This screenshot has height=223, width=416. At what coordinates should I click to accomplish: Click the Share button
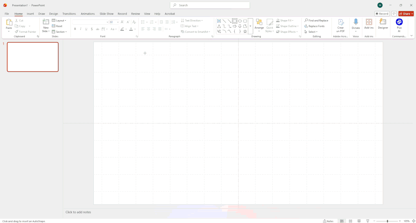pyautogui.click(x=406, y=14)
